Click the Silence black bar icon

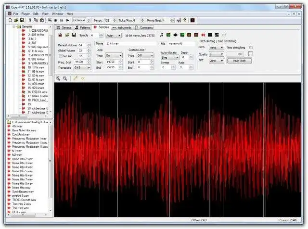tap(210, 35)
